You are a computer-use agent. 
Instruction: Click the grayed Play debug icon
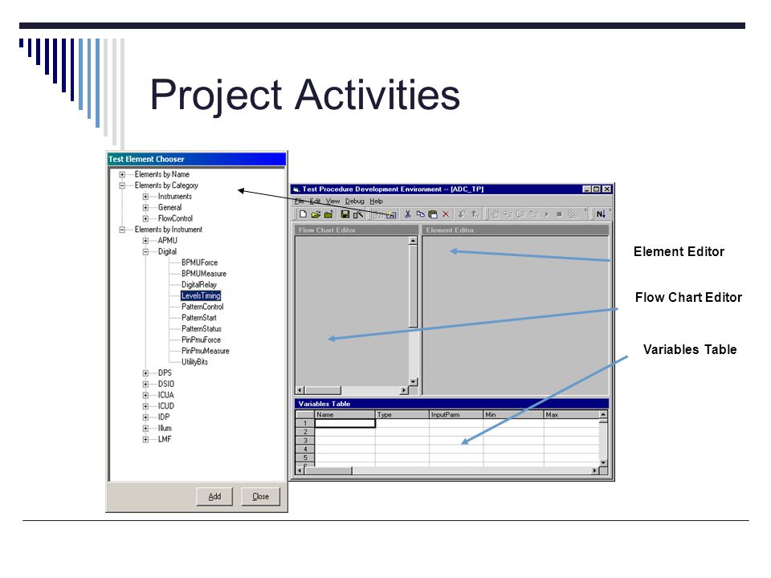[547, 214]
